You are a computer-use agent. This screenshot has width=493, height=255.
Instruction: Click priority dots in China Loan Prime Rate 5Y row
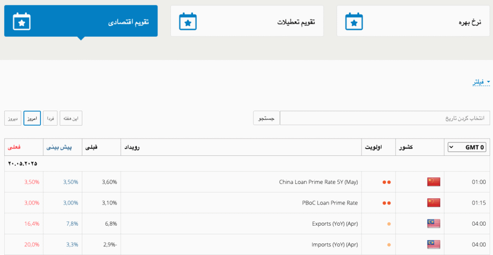point(387,182)
